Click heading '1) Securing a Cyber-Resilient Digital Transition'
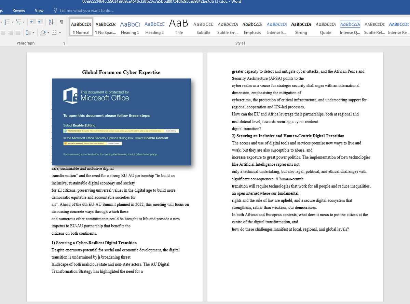The image size is (410, 304). click(x=94, y=243)
